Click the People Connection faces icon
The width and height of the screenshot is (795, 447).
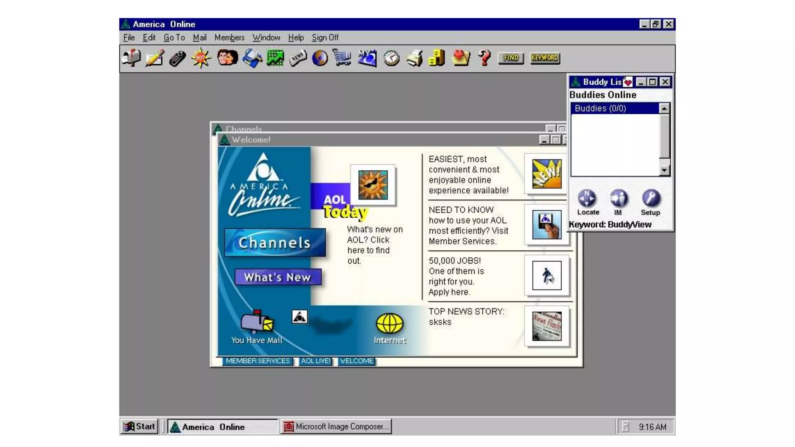coord(227,58)
